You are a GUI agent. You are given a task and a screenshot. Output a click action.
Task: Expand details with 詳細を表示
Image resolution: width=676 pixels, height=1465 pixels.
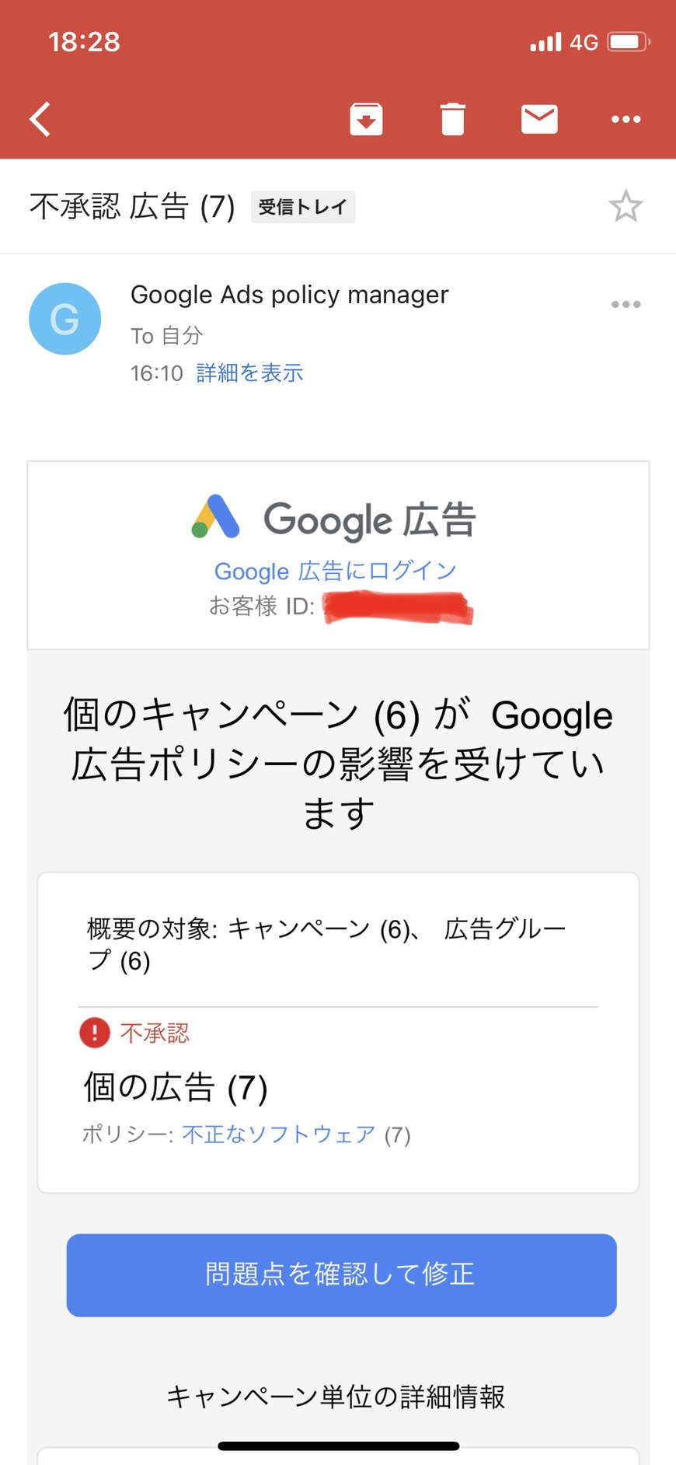(249, 373)
